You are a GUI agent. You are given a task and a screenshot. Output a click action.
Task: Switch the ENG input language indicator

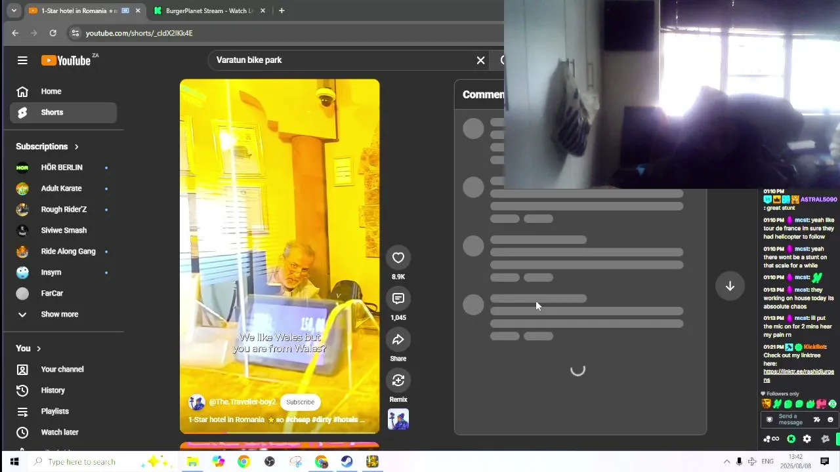(x=767, y=462)
